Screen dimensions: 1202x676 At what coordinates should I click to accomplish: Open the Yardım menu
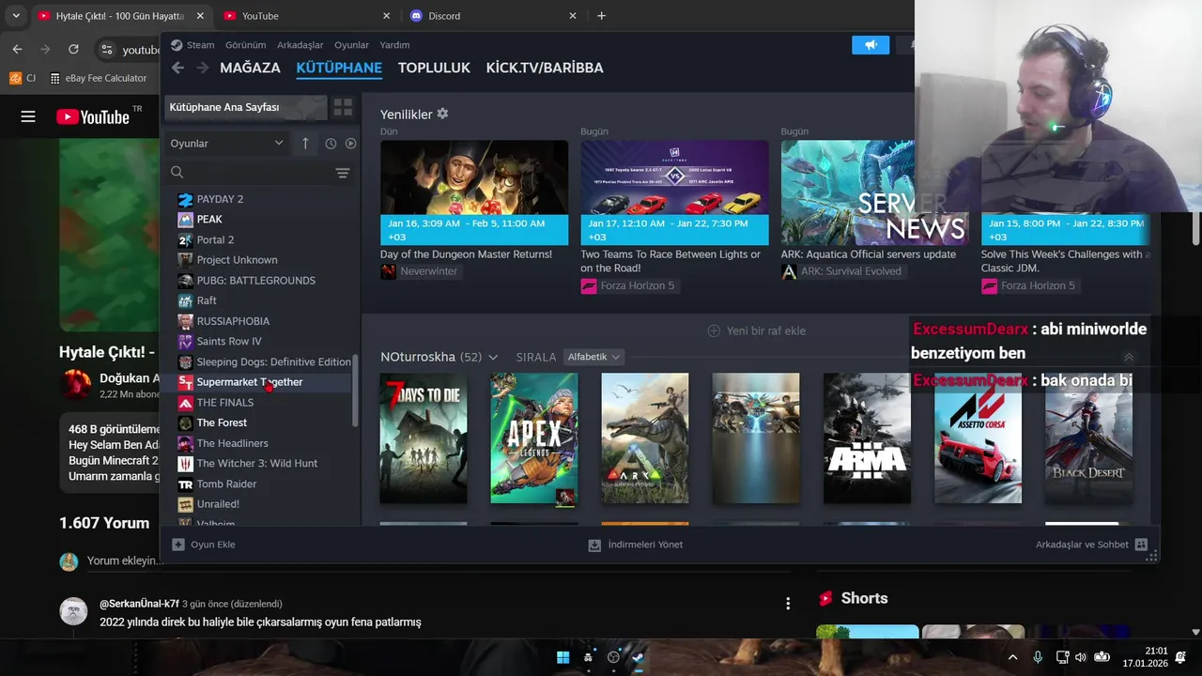pyautogui.click(x=394, y=44)
